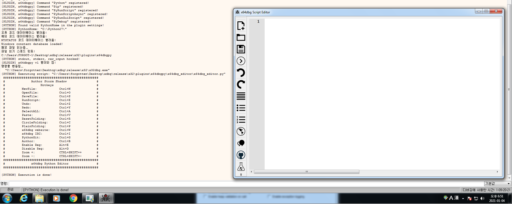Click the 준비 status label
The height and width of the screenshot is (204, 512).
click(10, 190)
